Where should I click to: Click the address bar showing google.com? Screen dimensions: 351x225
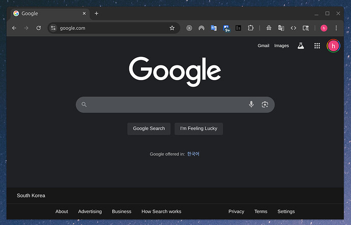pyautogui.click(x=114, y=28)
